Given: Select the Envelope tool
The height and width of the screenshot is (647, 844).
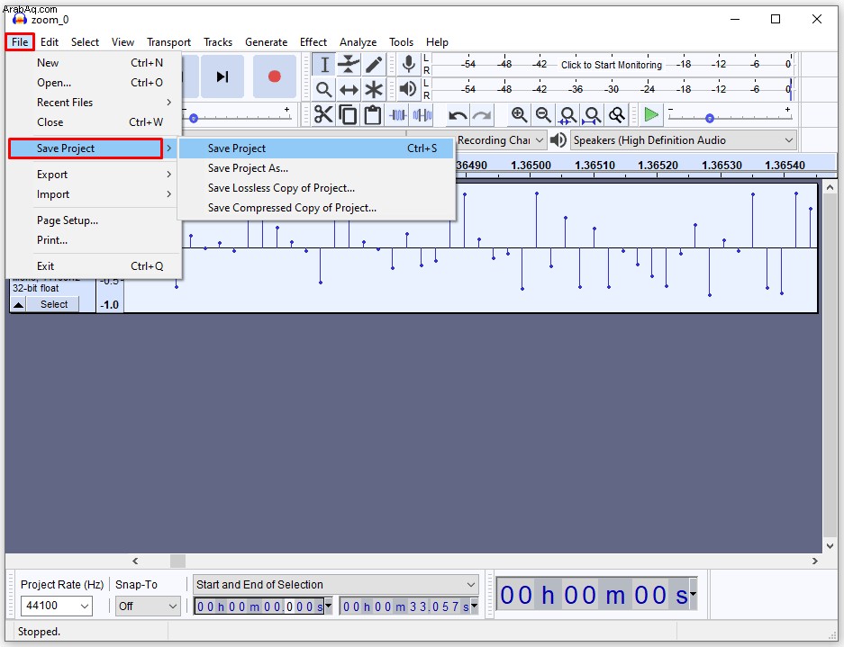Looking at the screenshot, I should 349,65.
